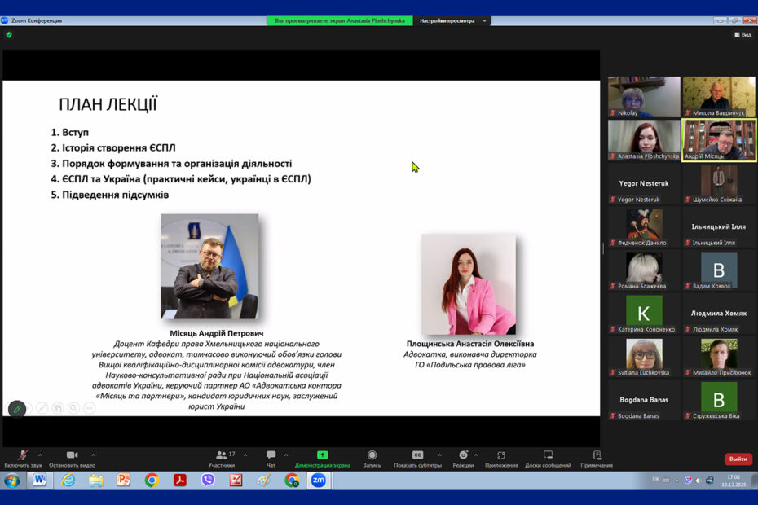This screenshot has height=505, width=758.
Task: Expand audio options arrow beside Включить звук
Action: coord(40,455)
